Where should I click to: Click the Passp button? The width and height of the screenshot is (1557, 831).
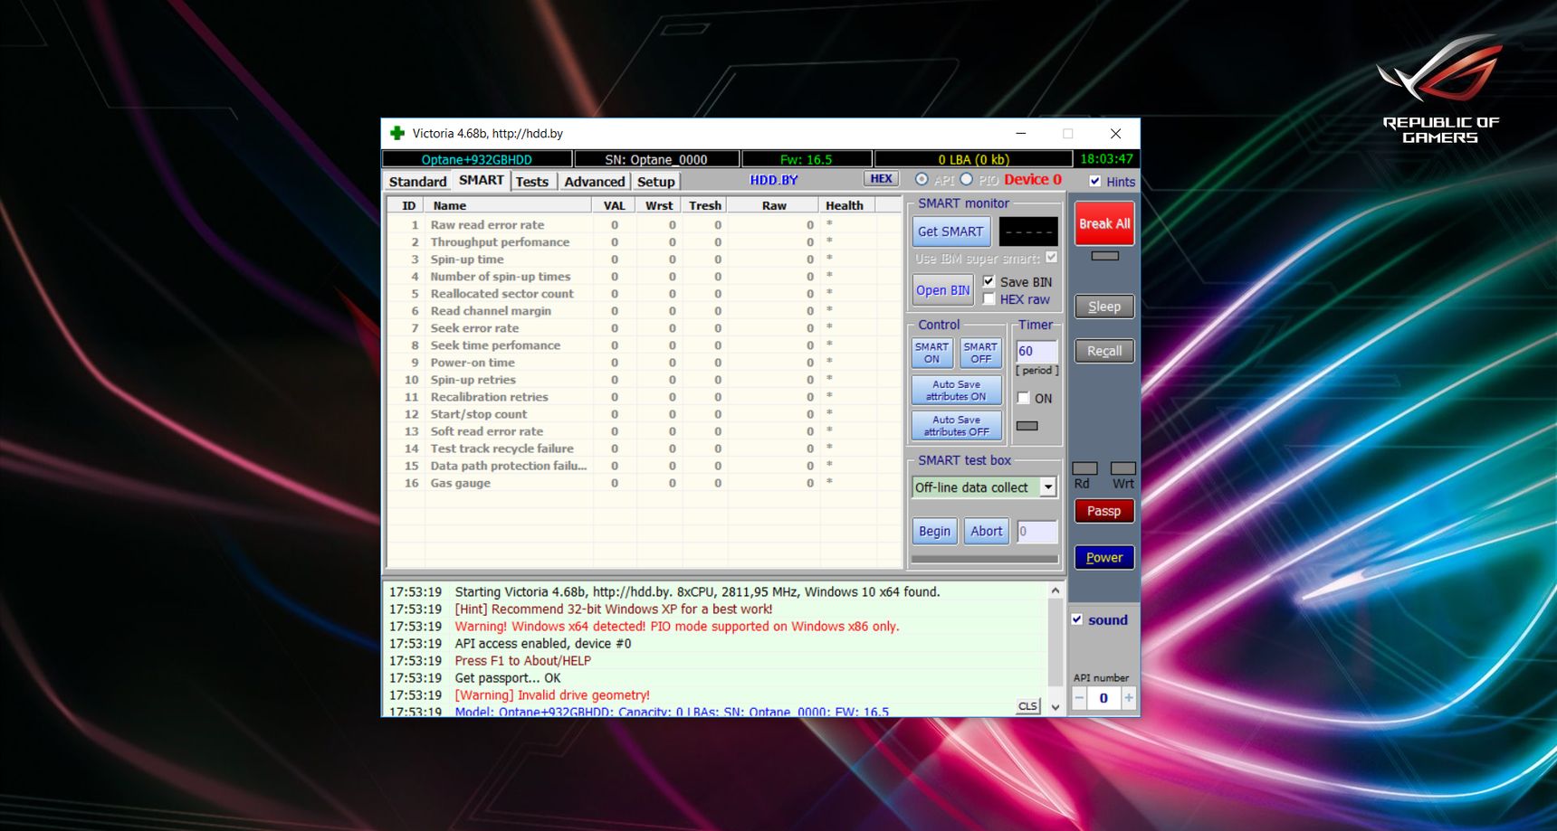point(1104,511)
